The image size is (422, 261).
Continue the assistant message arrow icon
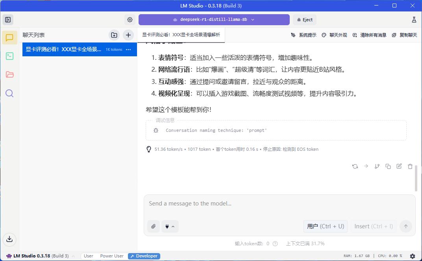click(x=366, y=166)
